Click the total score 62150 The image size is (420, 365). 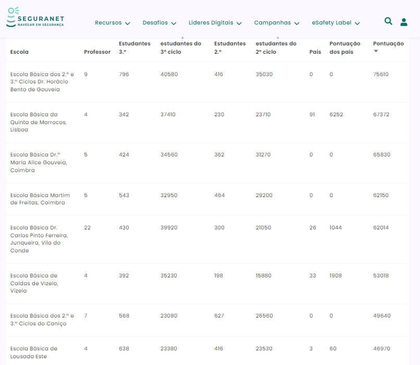point(380,195)
